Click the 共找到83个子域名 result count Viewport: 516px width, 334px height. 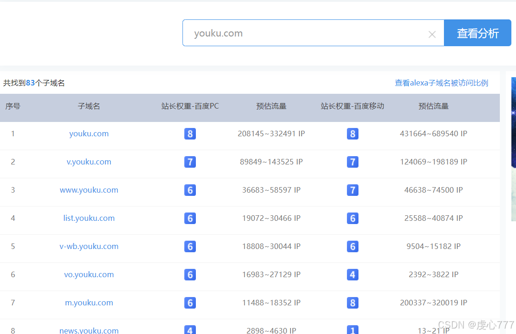[34, 83]
